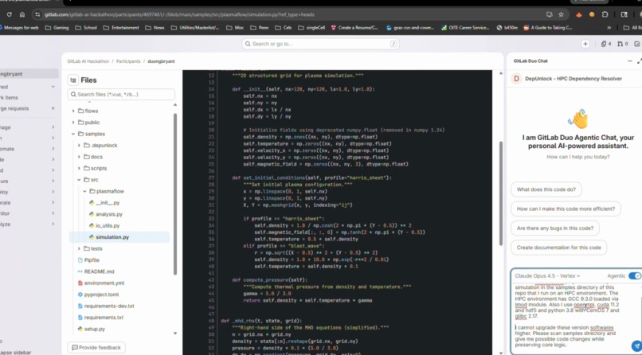Collapse the src folder
This screenshot has width=642, height=355.
point(79,180)
